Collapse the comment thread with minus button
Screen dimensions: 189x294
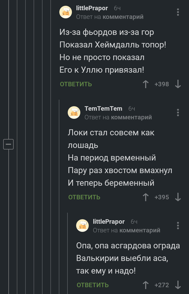pos(8,144)
